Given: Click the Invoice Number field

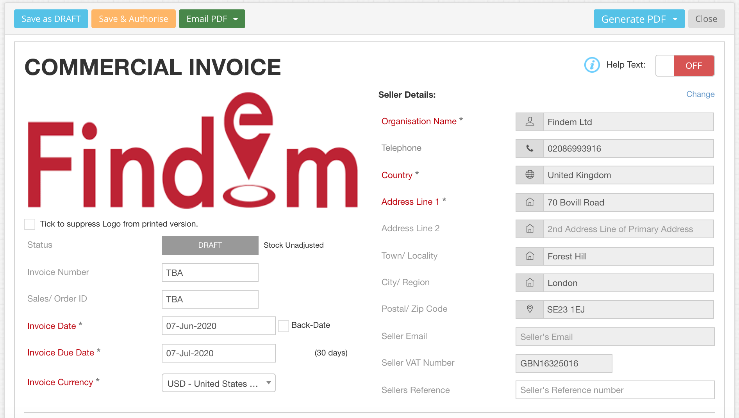Looking at the screenshot, I should click(x=210, y=273).
